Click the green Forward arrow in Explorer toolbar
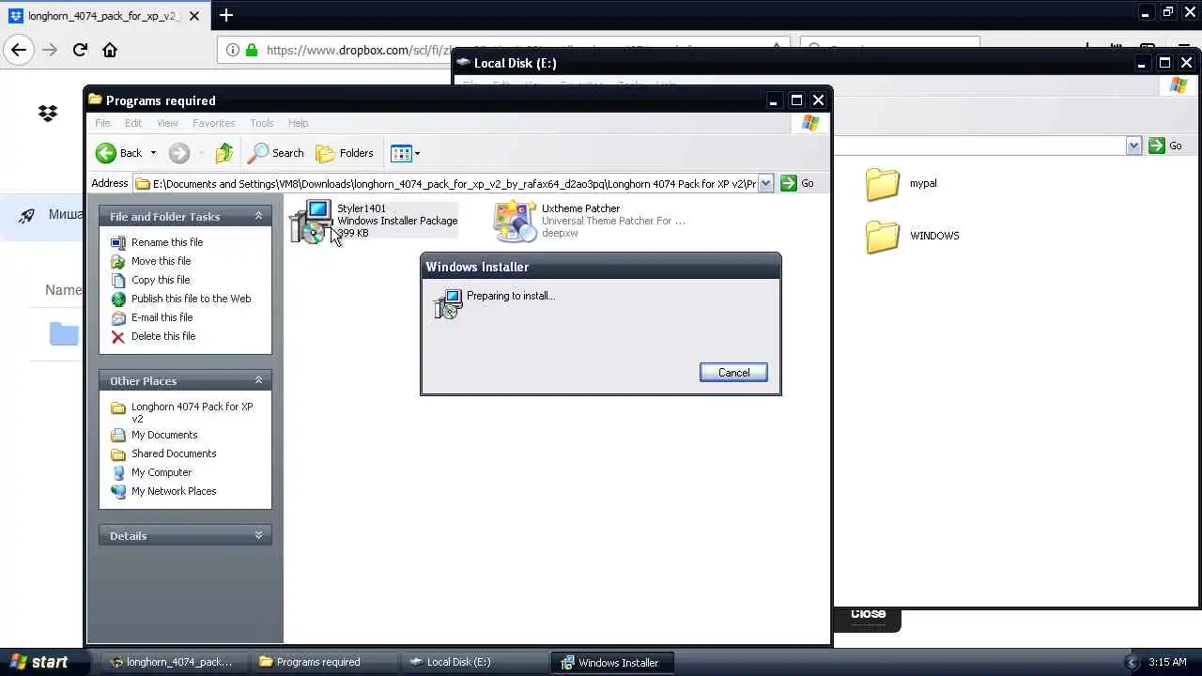The width and height of the screenshot is (1202, 676). pyautogui.click(x=179, y=153)
